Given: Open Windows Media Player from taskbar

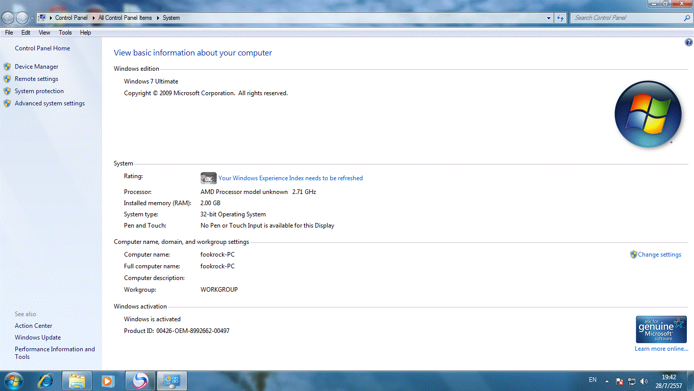Looking at the screenshot, I should click(x=107, y=381).
